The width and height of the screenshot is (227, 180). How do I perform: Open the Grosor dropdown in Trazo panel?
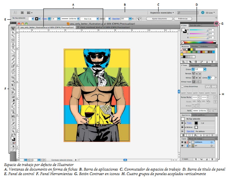pyautogui.click(x=205, y=70)
